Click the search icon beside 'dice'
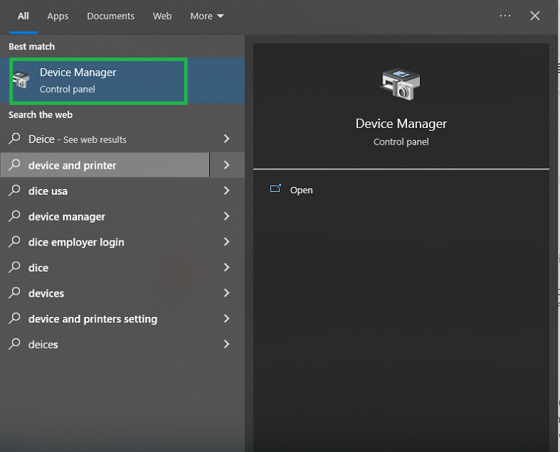 14,267
